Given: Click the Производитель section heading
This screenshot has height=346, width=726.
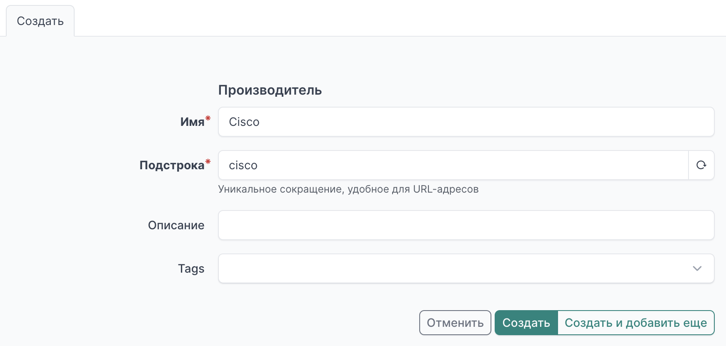Looking at the screenshot, I should pyautogui.click(x=270, y=90).
